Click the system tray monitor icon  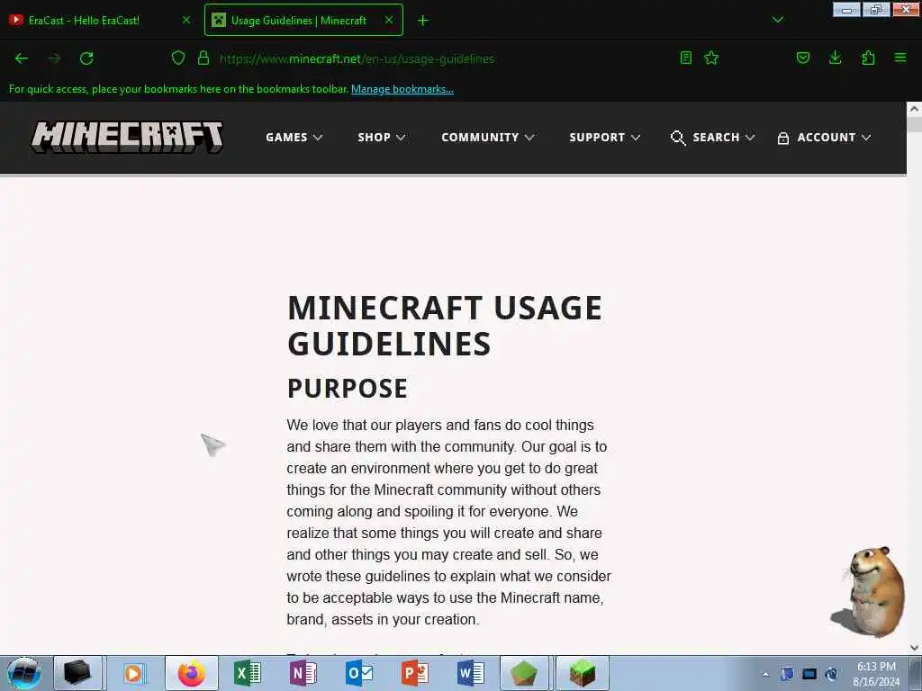coord(809,674)
